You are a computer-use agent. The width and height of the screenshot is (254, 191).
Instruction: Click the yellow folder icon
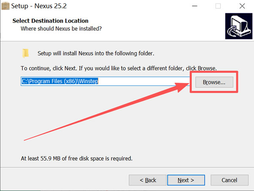coord(25,53)
